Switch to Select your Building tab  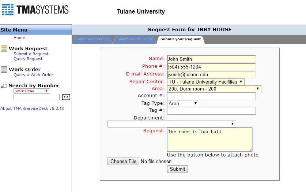coord(135,39)
